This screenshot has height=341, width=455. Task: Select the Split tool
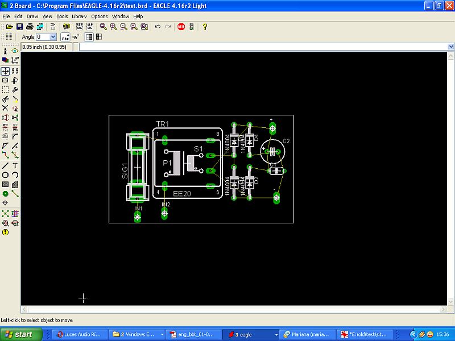point(5,145)
